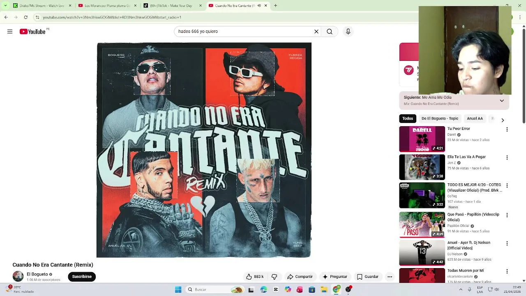Reload the page with the refresh icon

pyautogui.click(x=25, y=17)
